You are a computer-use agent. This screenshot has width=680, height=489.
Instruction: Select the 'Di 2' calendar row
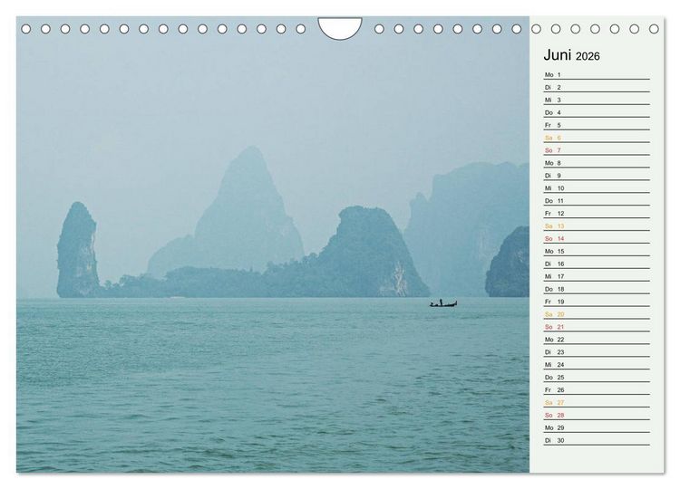pos(597,88)
